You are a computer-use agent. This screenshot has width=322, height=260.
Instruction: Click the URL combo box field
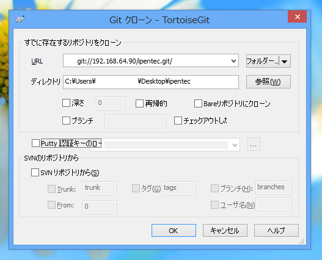pos(151,60)
